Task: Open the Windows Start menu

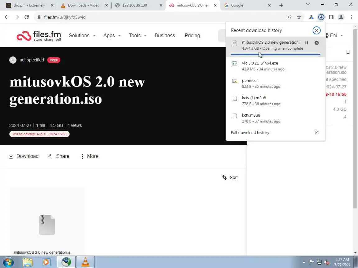Action: click(x=8, y=262)
